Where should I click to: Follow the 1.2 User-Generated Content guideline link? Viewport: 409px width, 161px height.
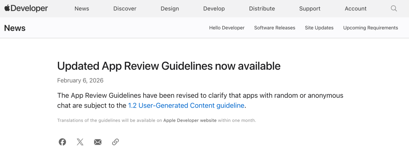[x=186, y=105]
